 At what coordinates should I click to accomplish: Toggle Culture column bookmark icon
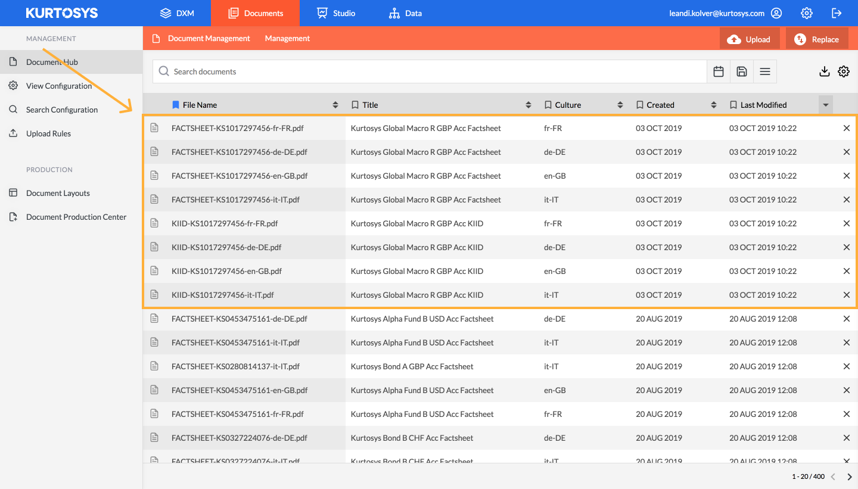[548, 105]
